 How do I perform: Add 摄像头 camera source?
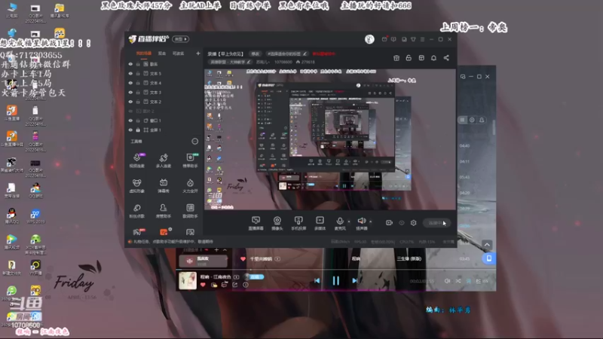(277, 223)
